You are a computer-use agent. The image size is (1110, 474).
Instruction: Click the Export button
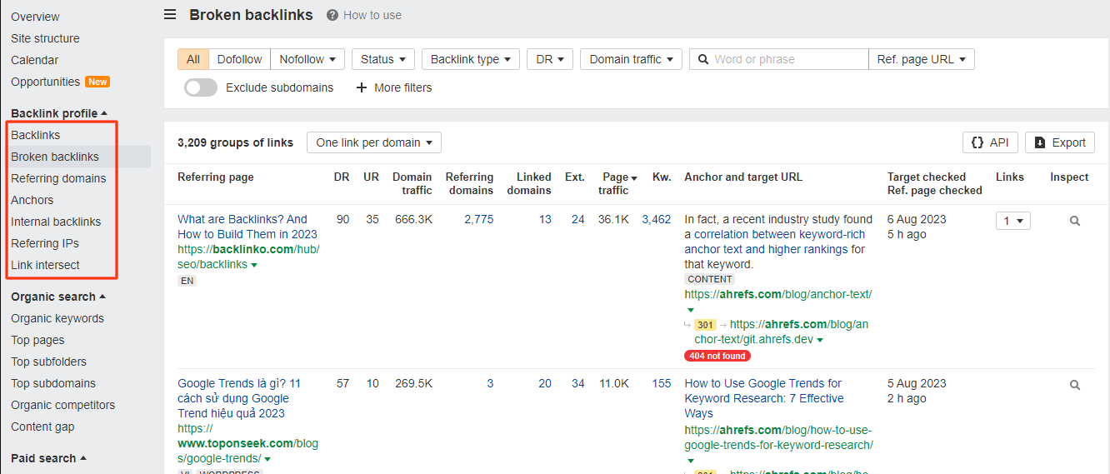(x=1060, y=142)
